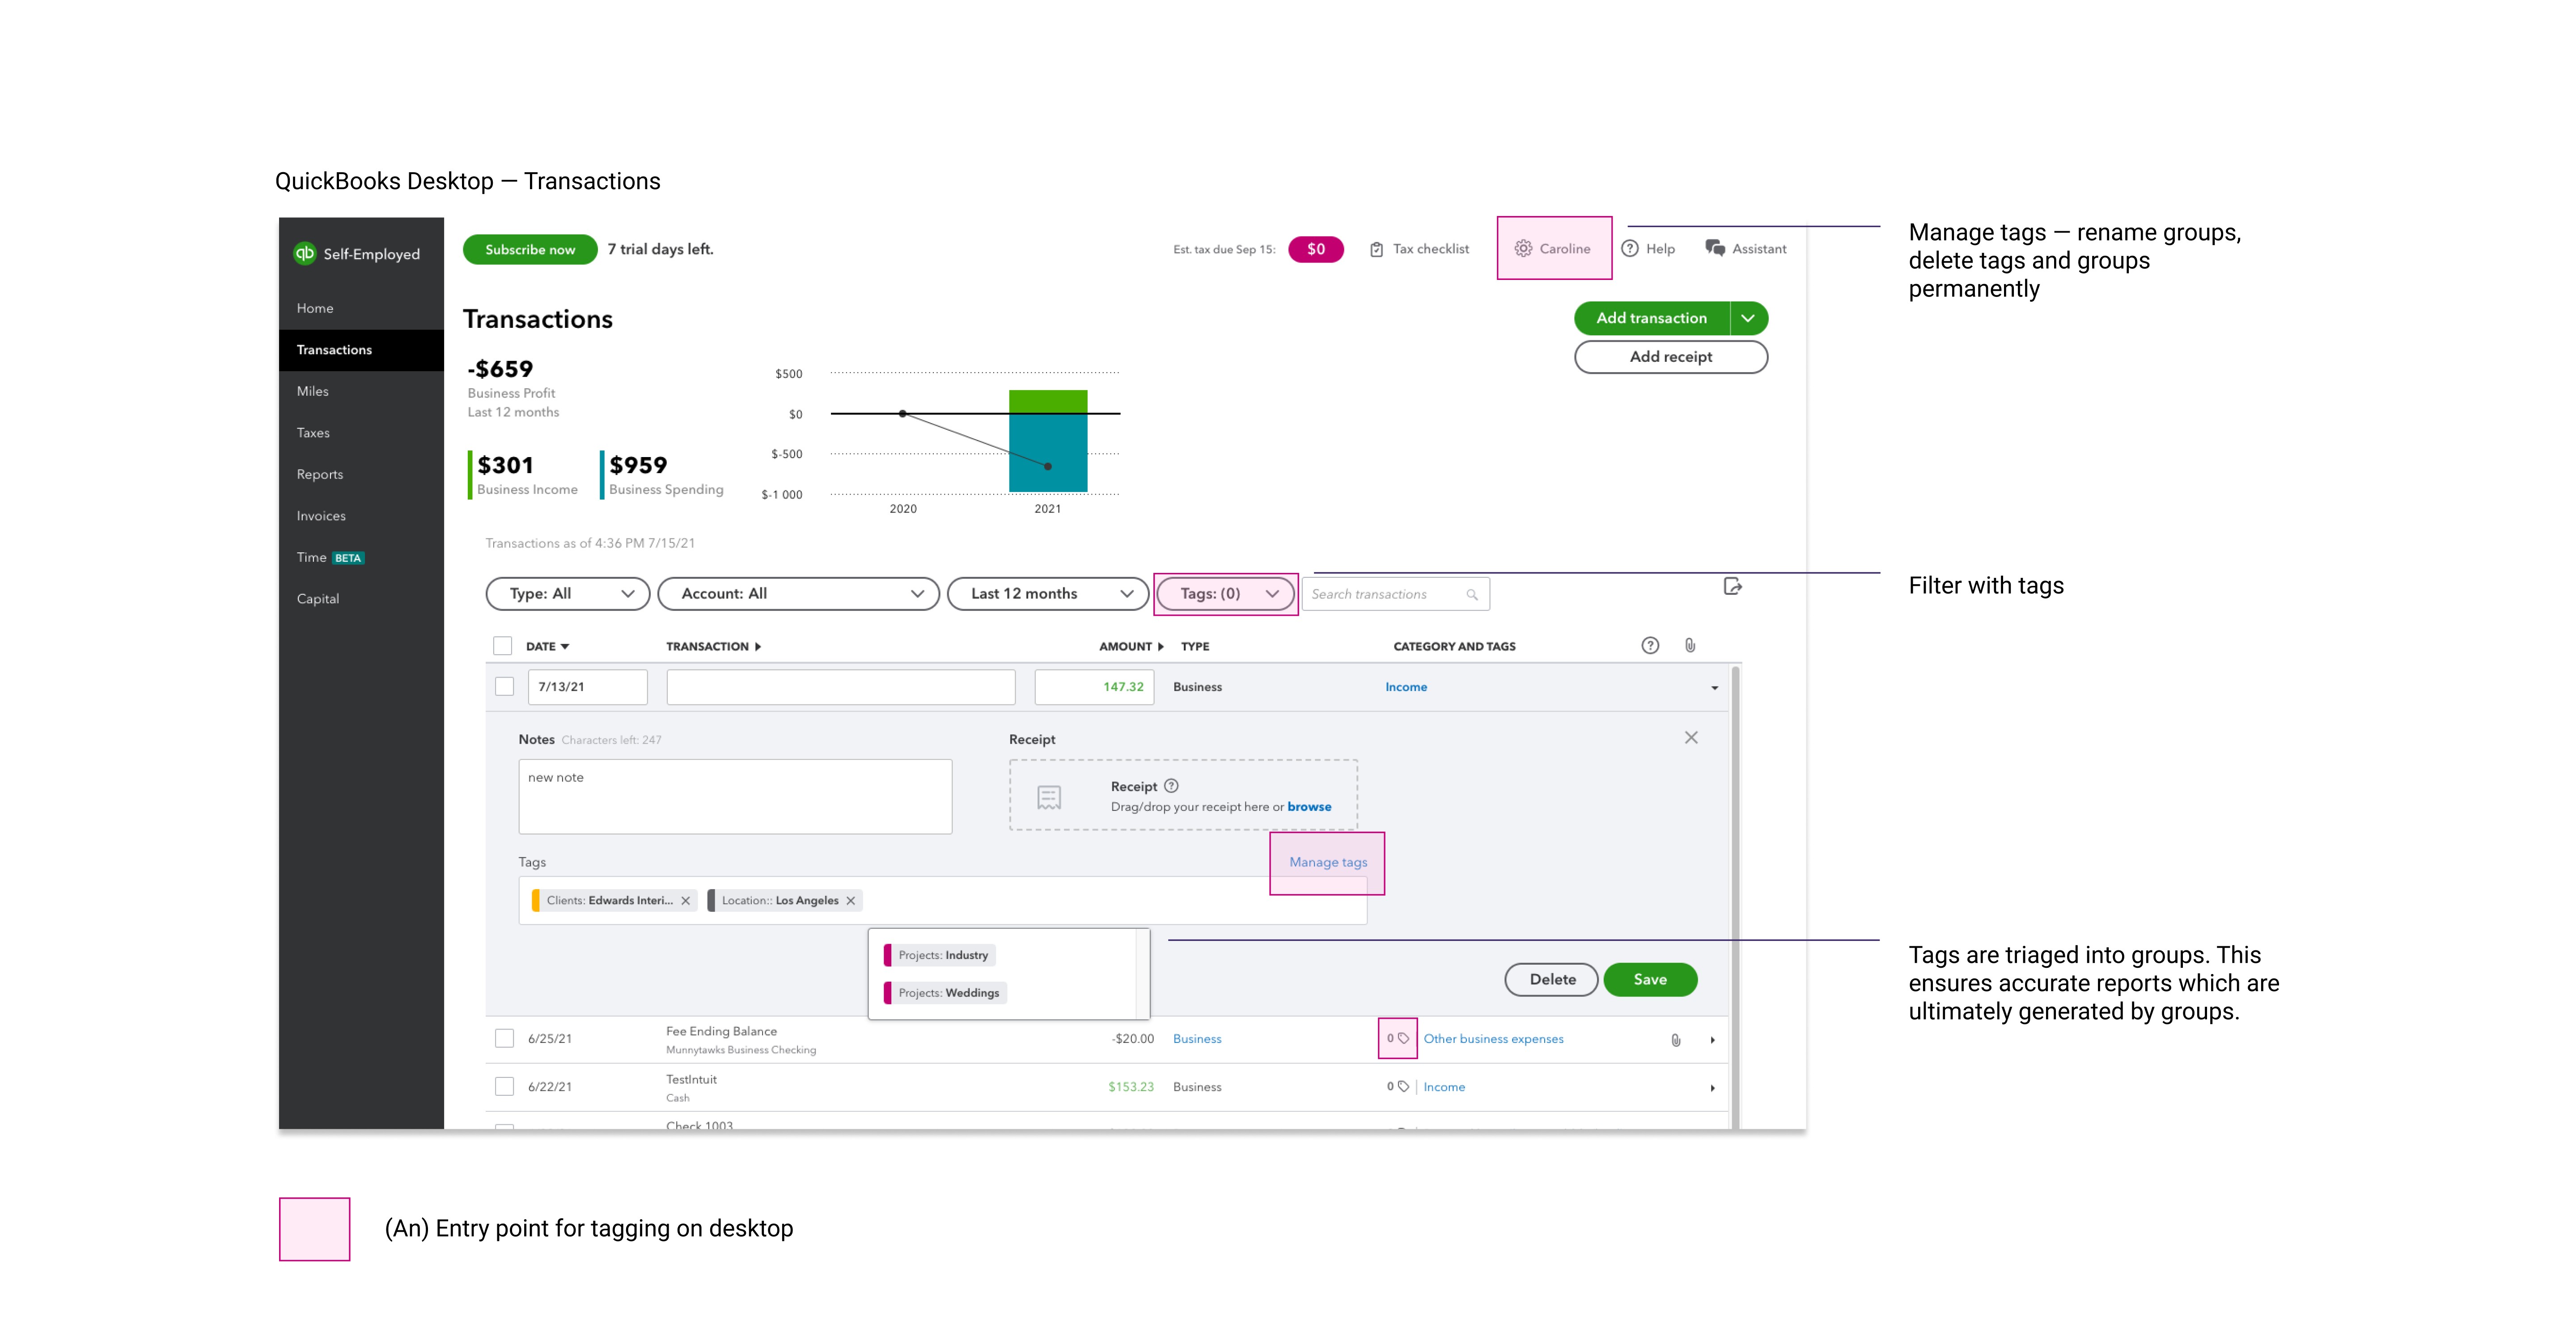The image size is (2576, 1339).
Task: Click the QuickBooks Self-Employed logo icon
Action: point(304,253)
